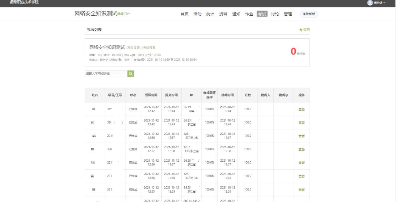Select the highlighted 考试 tab
This screenshot has height=202, width=396.
262,14
